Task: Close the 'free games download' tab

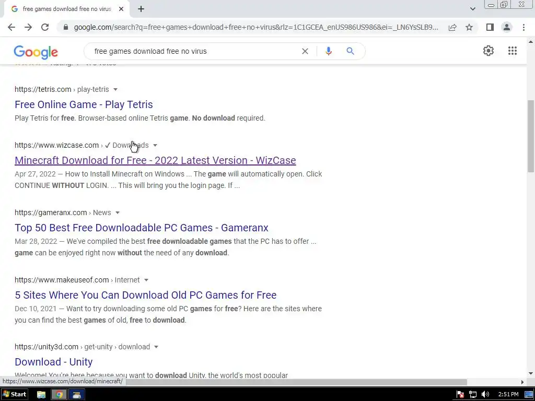Action: pyautogui.click(x=121, y=9)
